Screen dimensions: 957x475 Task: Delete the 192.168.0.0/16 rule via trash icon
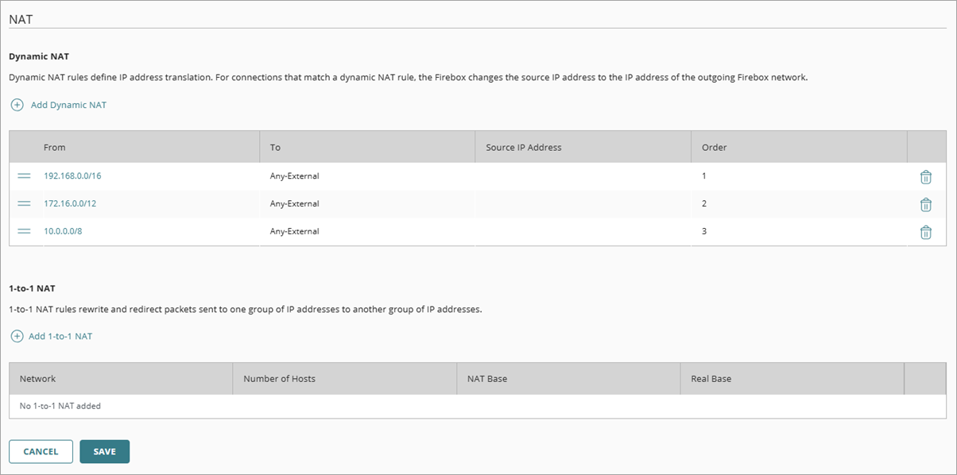(x=926, y=176)
